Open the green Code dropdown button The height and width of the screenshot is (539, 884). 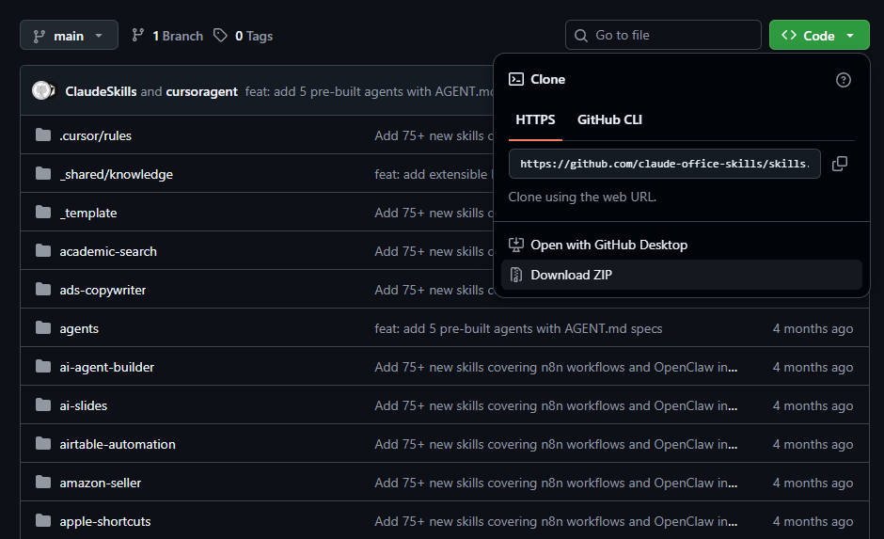(x=818, y=35)
